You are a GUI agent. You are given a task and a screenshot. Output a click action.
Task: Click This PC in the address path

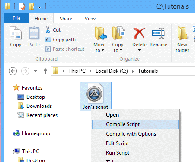[x=77, y=71]
